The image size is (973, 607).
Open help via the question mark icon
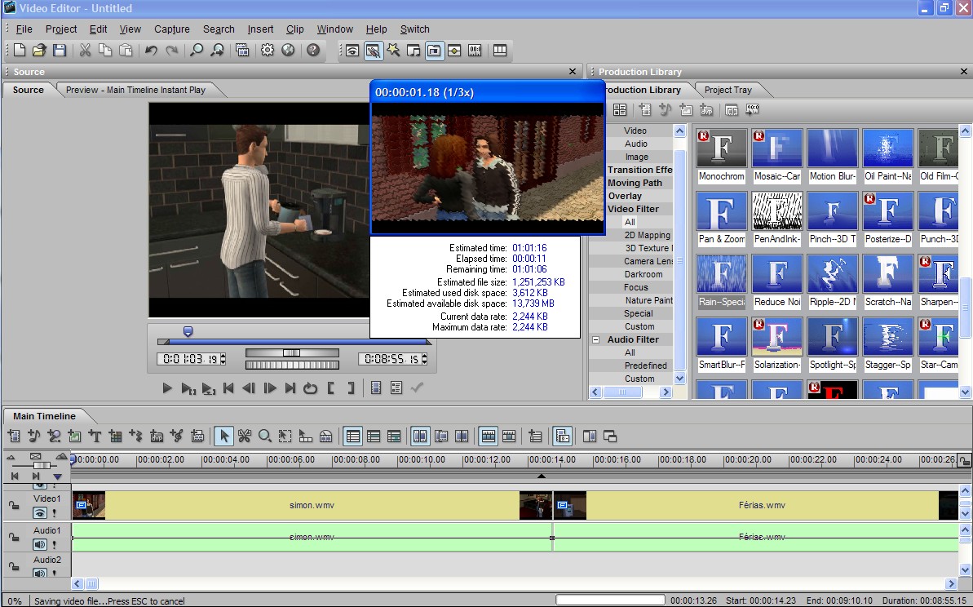(313, 51)
